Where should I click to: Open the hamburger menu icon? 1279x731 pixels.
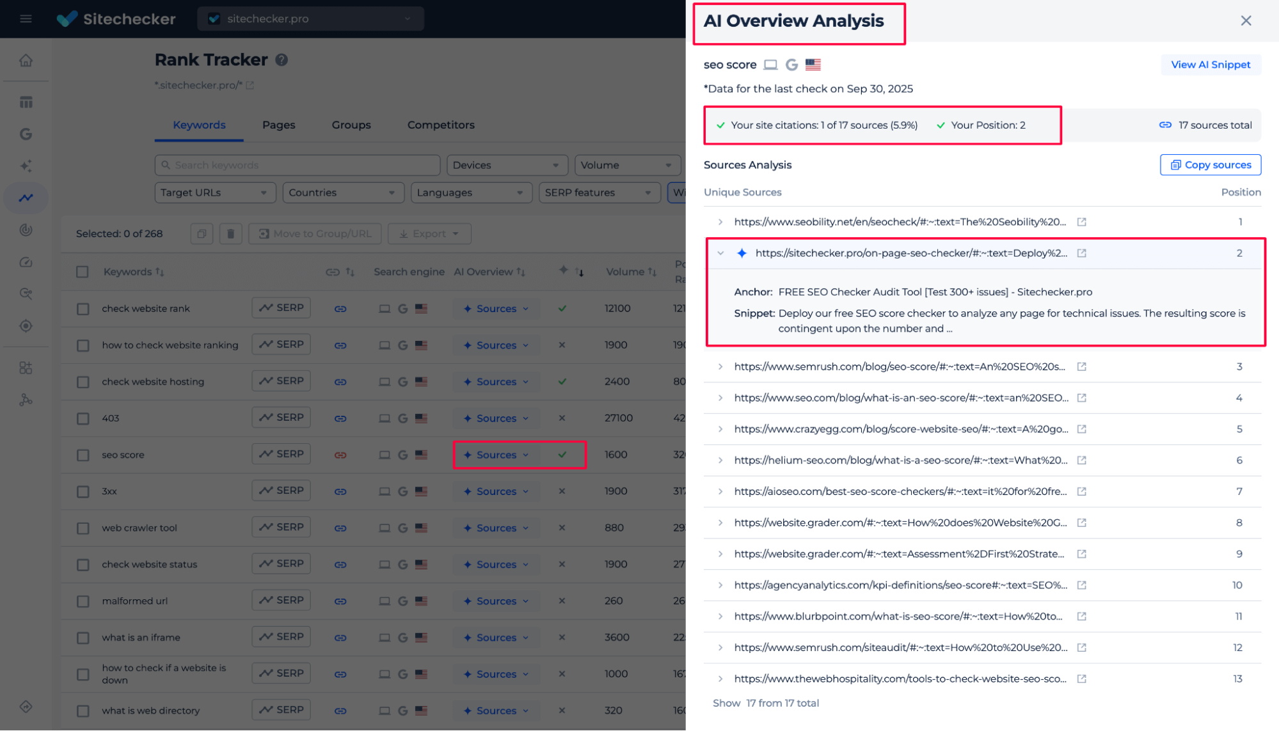point(26,19)
